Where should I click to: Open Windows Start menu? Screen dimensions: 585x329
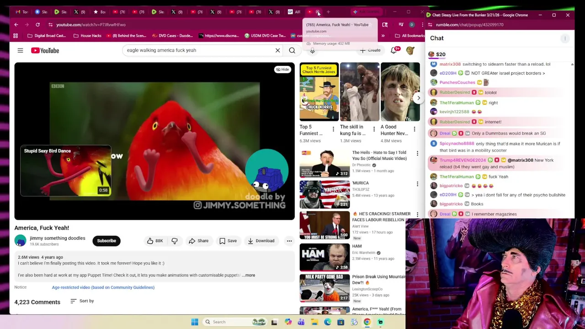click(195, 322)
